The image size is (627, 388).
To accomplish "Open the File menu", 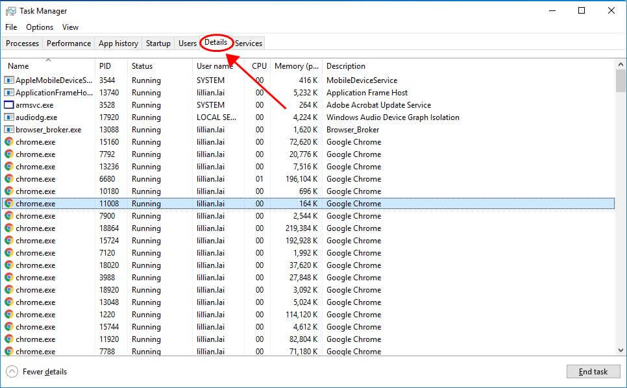I will 11,27.
